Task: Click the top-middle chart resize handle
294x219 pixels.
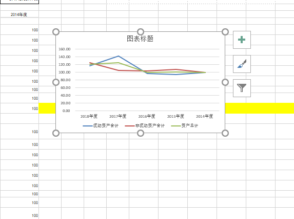Action: [141, 32]
